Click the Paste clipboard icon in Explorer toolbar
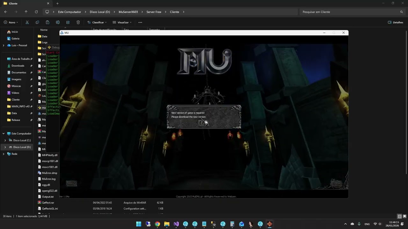 click(x=47, y=22)
